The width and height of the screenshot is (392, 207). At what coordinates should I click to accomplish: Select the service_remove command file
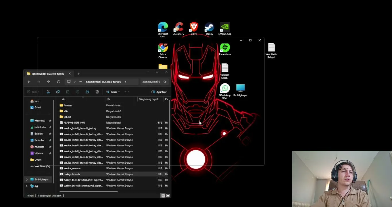(114, 168)
